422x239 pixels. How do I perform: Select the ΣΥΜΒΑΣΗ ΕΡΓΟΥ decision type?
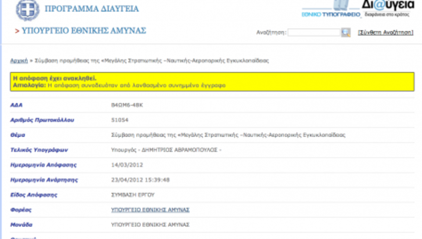tap(133, 195)
